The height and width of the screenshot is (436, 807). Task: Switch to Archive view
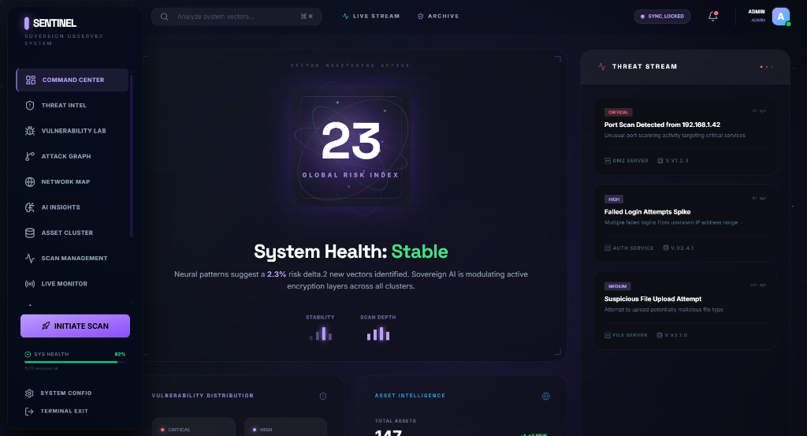point(438,17)
